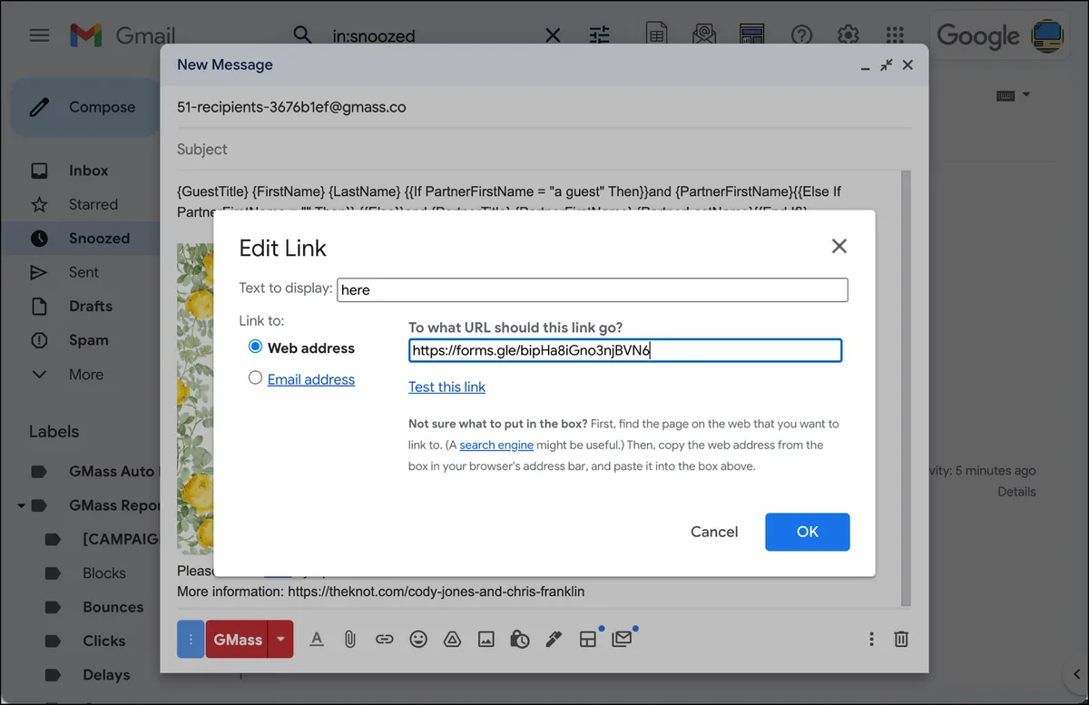The width and height of the screenshot is (1089, 705).
Task: Attach files with the paperclip icon
Action: click(350, 640)
